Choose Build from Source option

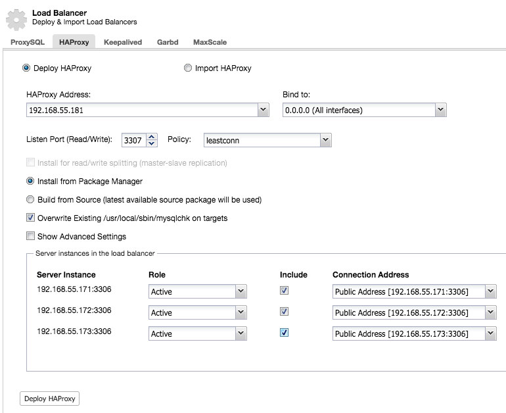click(30, 199)
